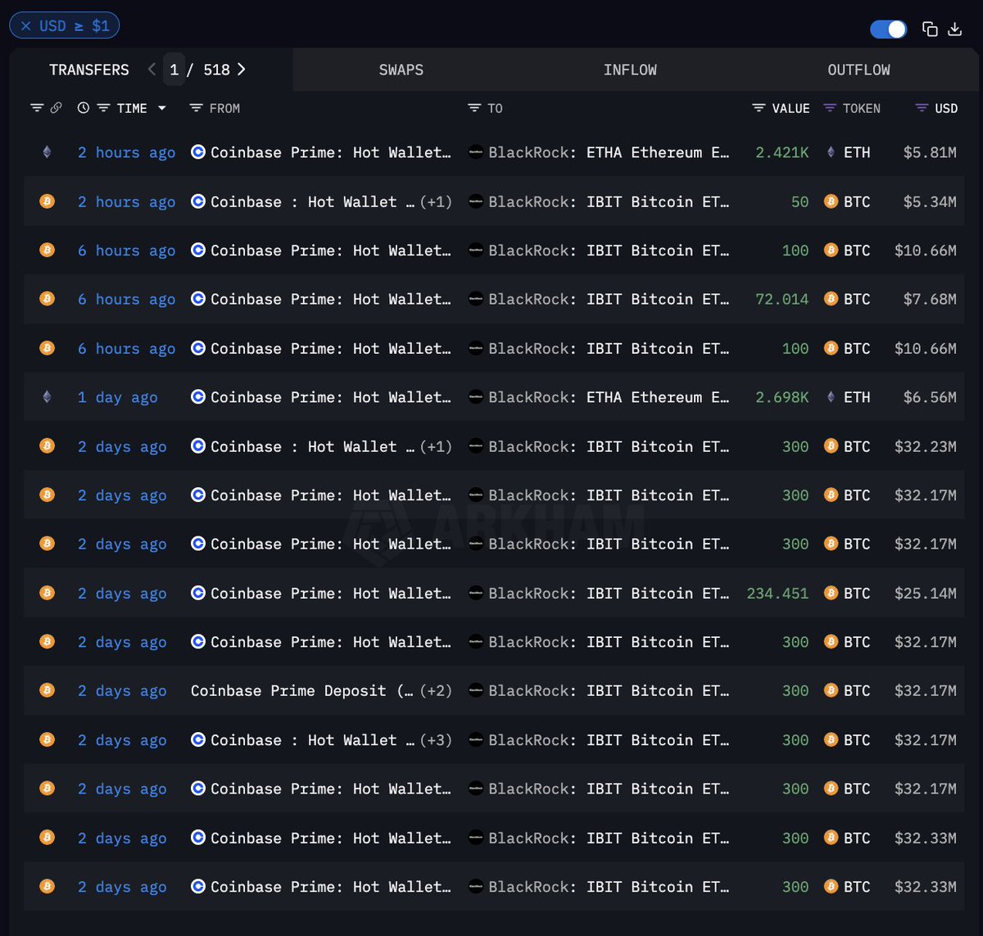
Task: Toggle the clock time-format icon
Action: tap(83, 108)
